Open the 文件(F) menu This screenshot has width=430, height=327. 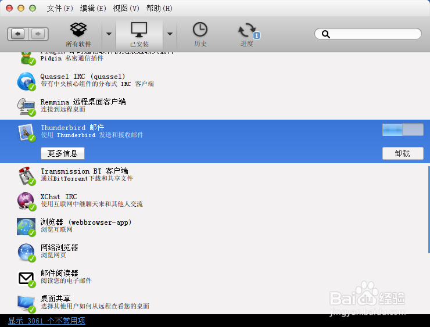[60, 8]
